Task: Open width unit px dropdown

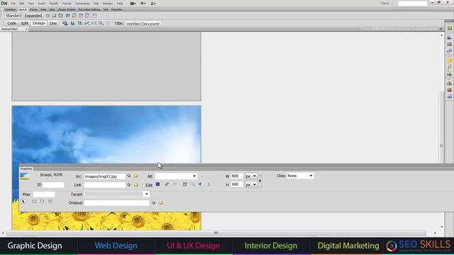Action: click(250, 176)
